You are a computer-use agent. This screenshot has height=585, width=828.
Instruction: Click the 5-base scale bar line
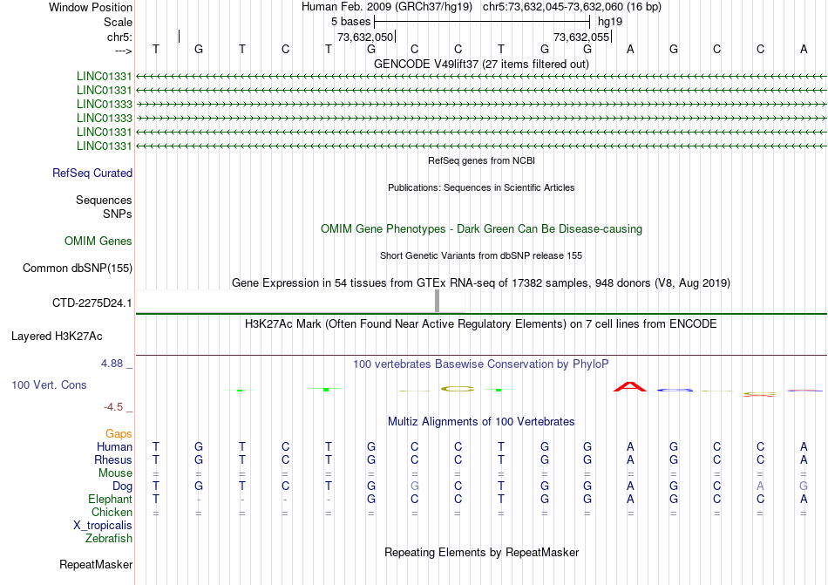[482, 22]
